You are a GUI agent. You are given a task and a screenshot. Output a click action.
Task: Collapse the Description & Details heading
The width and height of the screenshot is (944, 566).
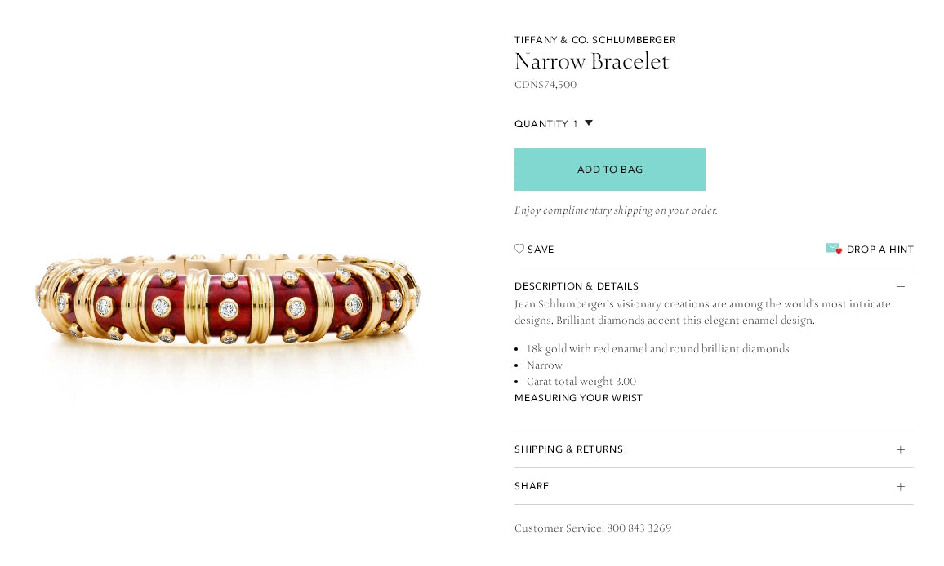pos(577,286)
